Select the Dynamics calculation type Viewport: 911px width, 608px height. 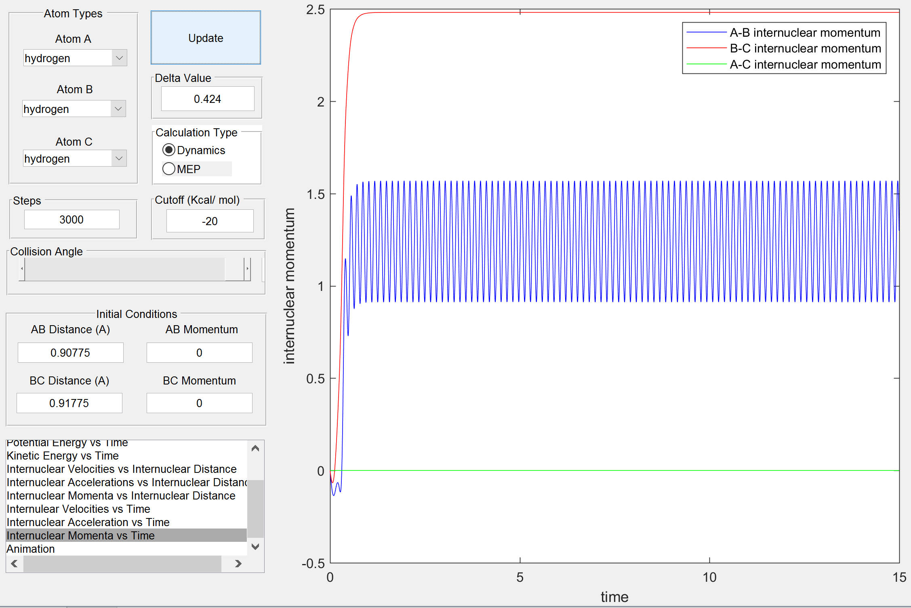[x=169, y=150]
